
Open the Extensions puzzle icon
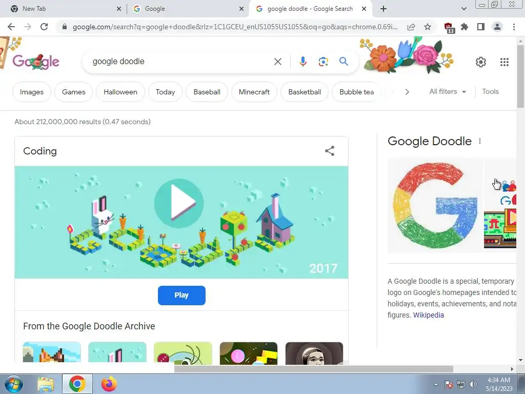(465, 27)
